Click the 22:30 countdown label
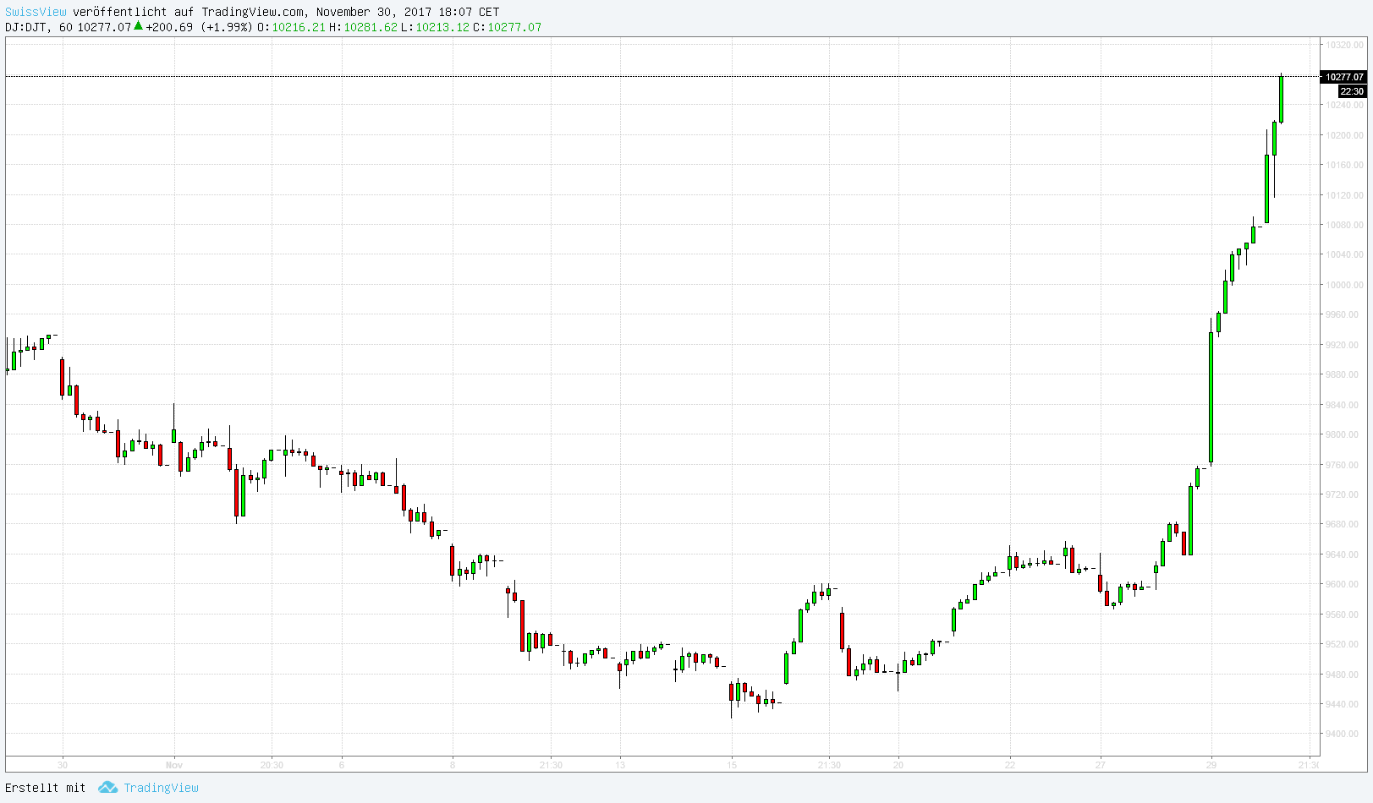The height and width of the screenshot is (803, 1373). tap(1352, 91)
